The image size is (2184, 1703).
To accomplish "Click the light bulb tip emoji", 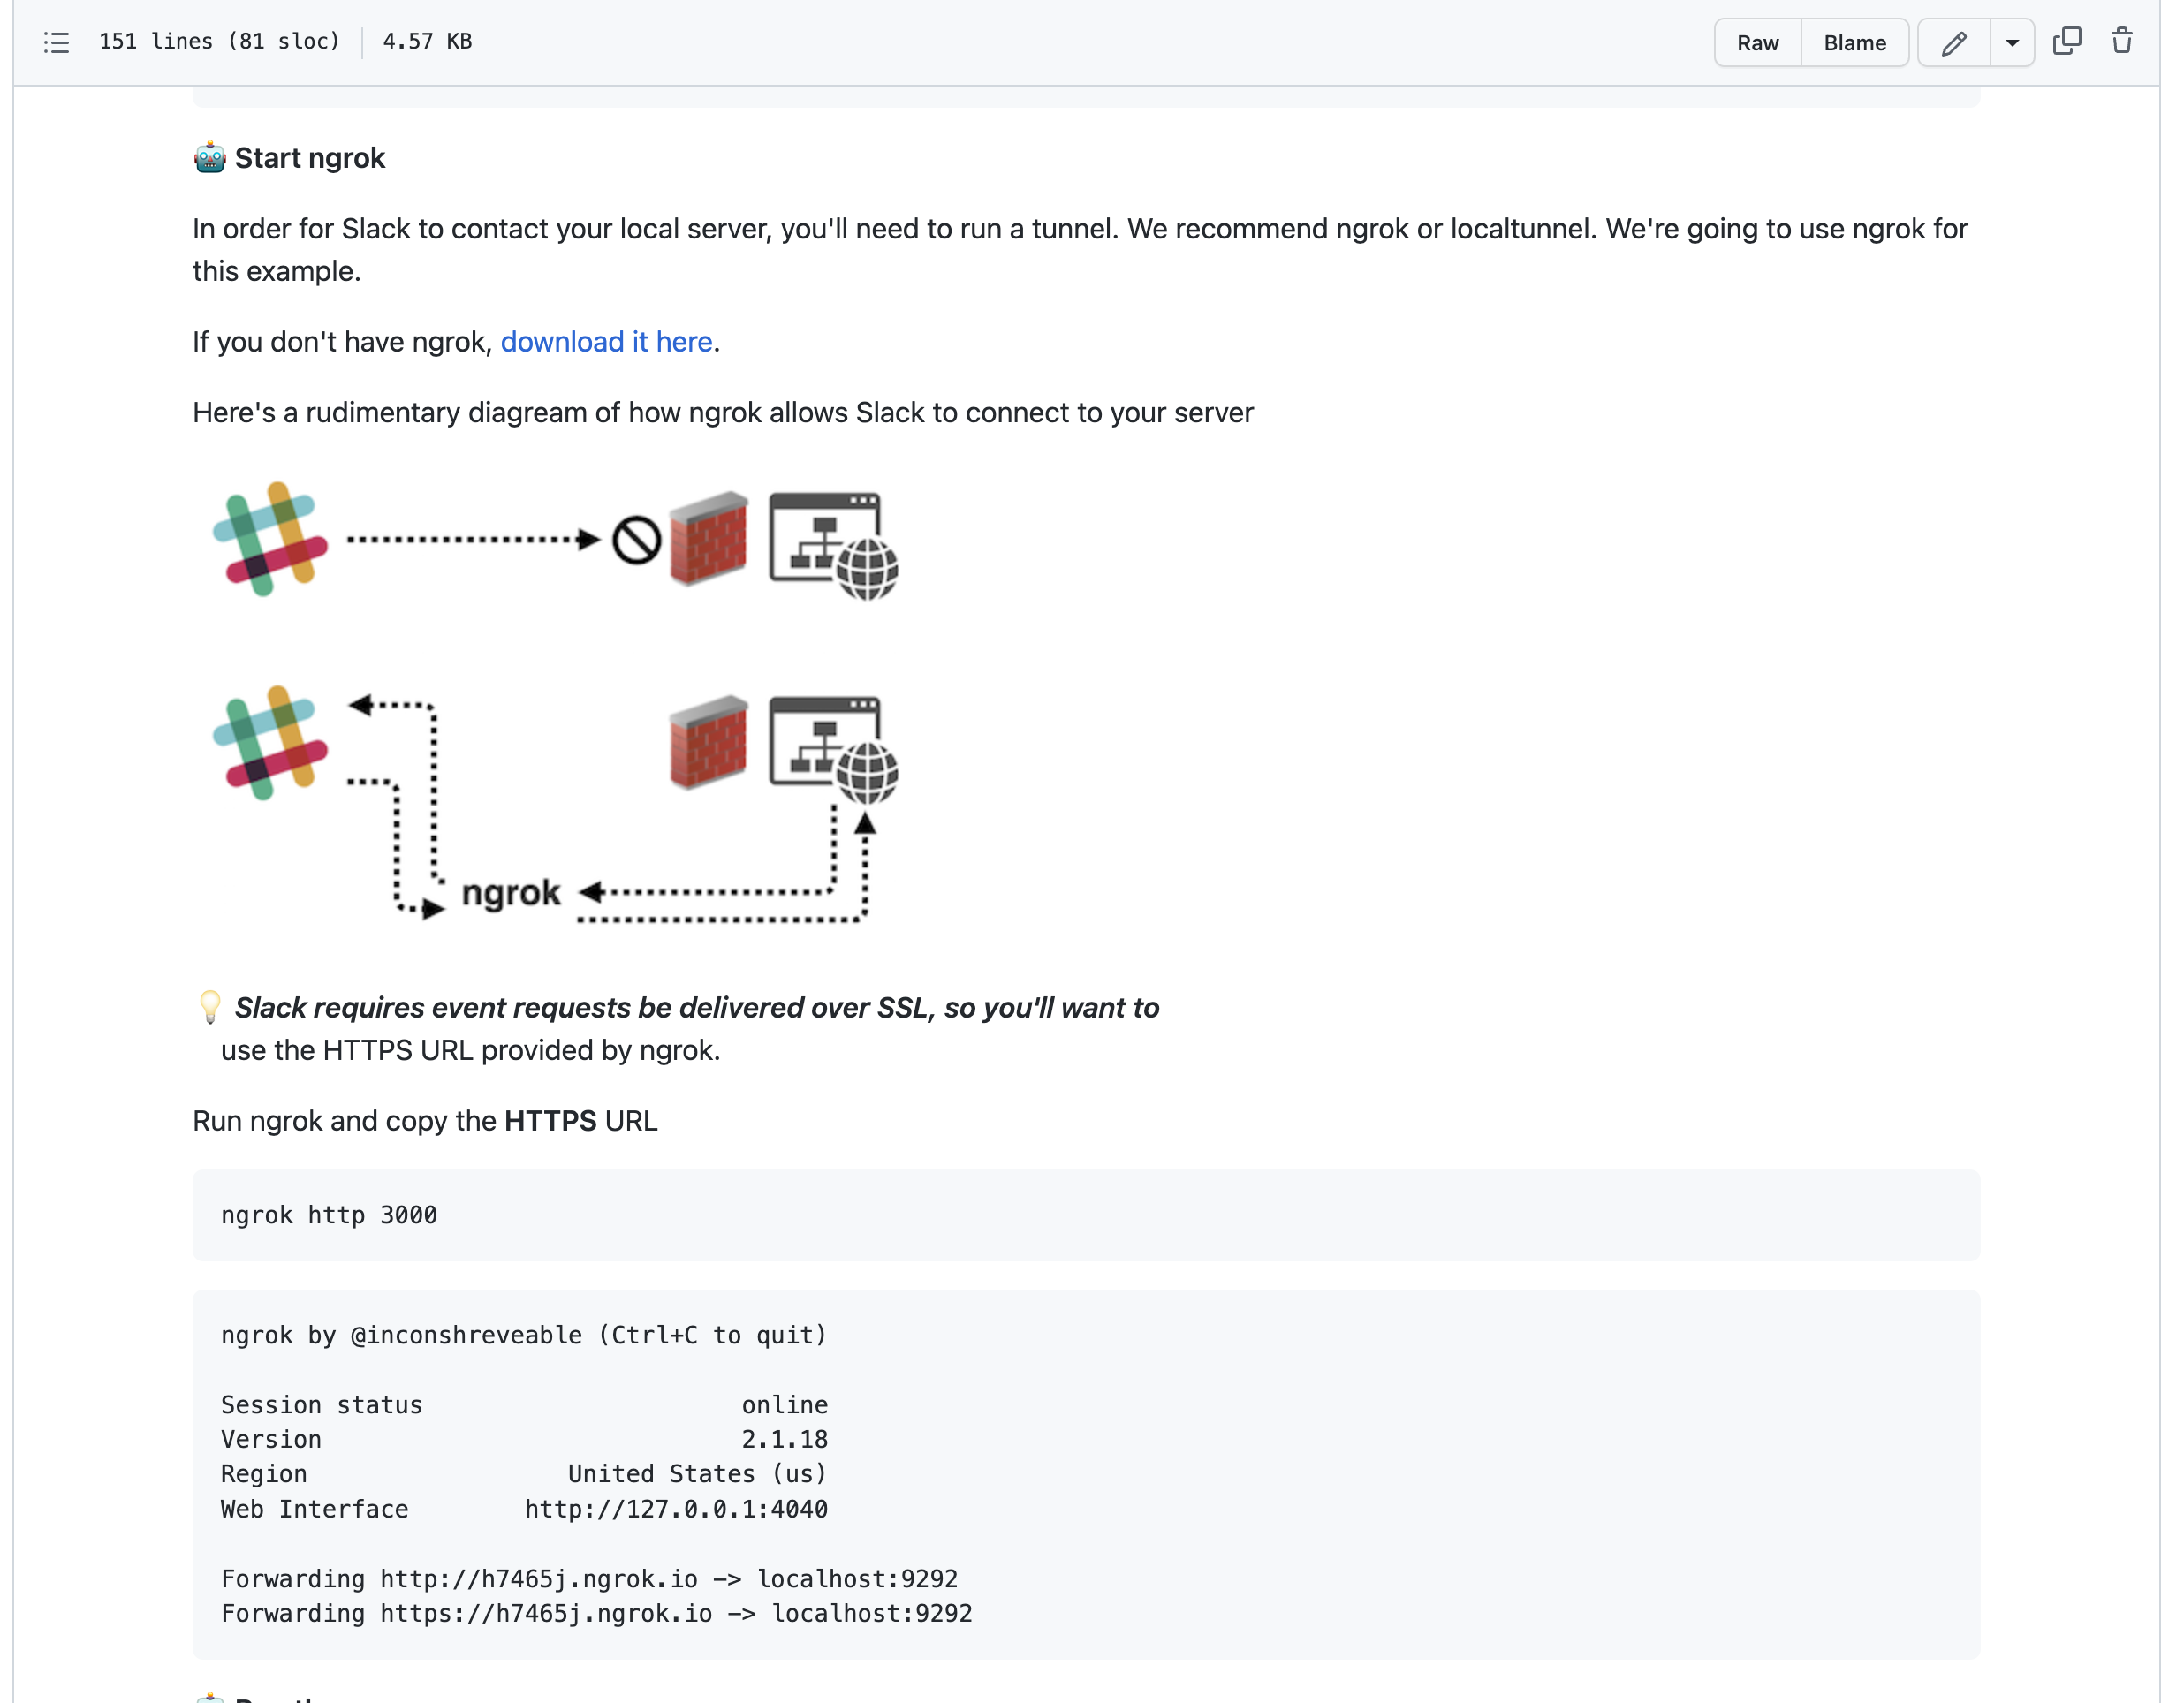I will (x=210, y=1007).
